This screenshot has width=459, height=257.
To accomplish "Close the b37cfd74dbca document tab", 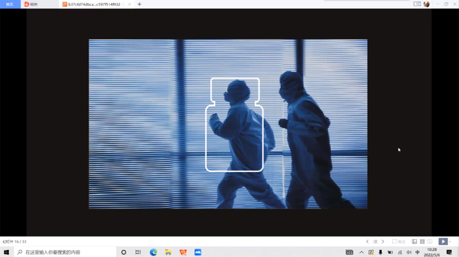I will 130,4.
